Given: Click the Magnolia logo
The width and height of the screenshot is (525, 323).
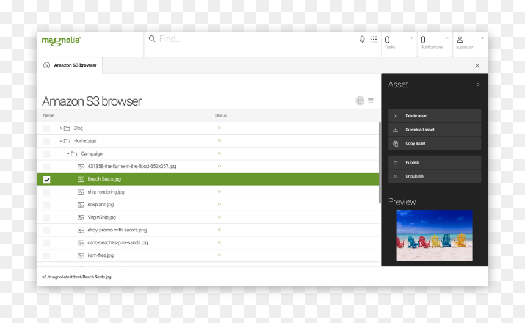Looking at the screenshot, I should click(61, 41).
